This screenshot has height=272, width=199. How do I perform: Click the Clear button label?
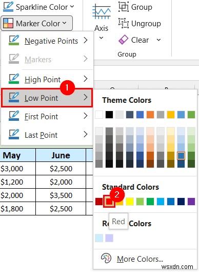(140, 40)
